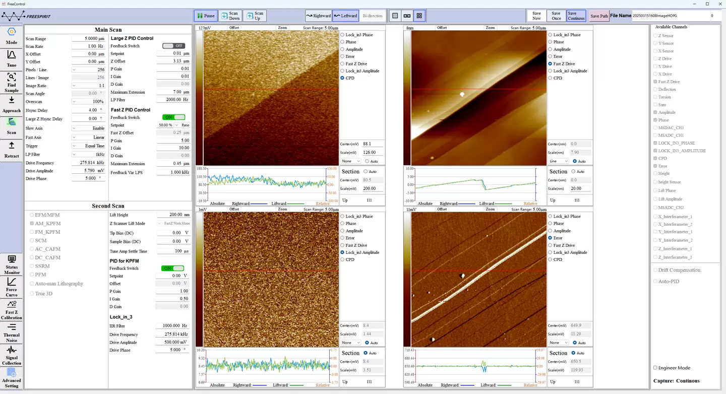Open Force Curve tool
Image resolution: width=726 pixels, height=394 pixels.
click(x=11, y=286)
